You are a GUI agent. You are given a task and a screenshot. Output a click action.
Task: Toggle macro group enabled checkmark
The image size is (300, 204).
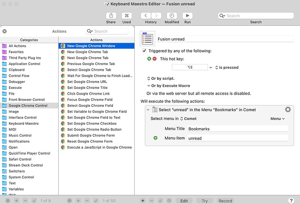pos(34,201)
